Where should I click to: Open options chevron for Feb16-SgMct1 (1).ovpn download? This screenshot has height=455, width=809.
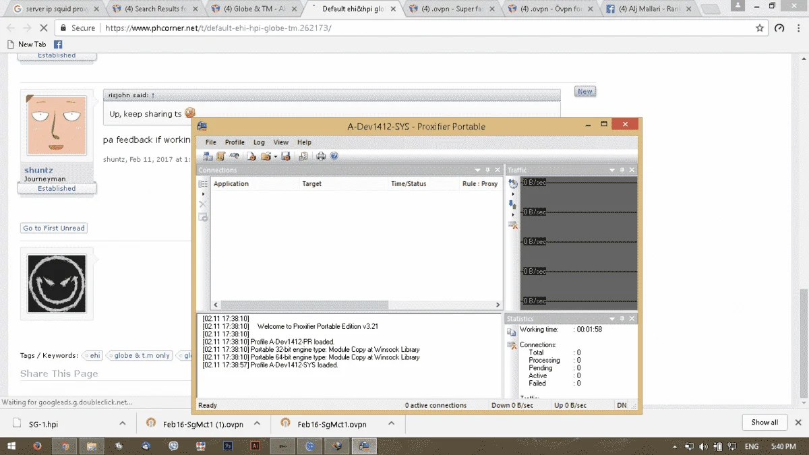[x=257, y=423]
